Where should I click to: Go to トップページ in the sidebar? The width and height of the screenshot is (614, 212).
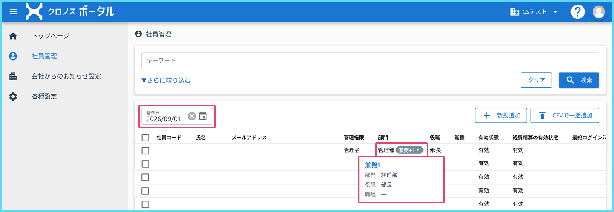50,36
